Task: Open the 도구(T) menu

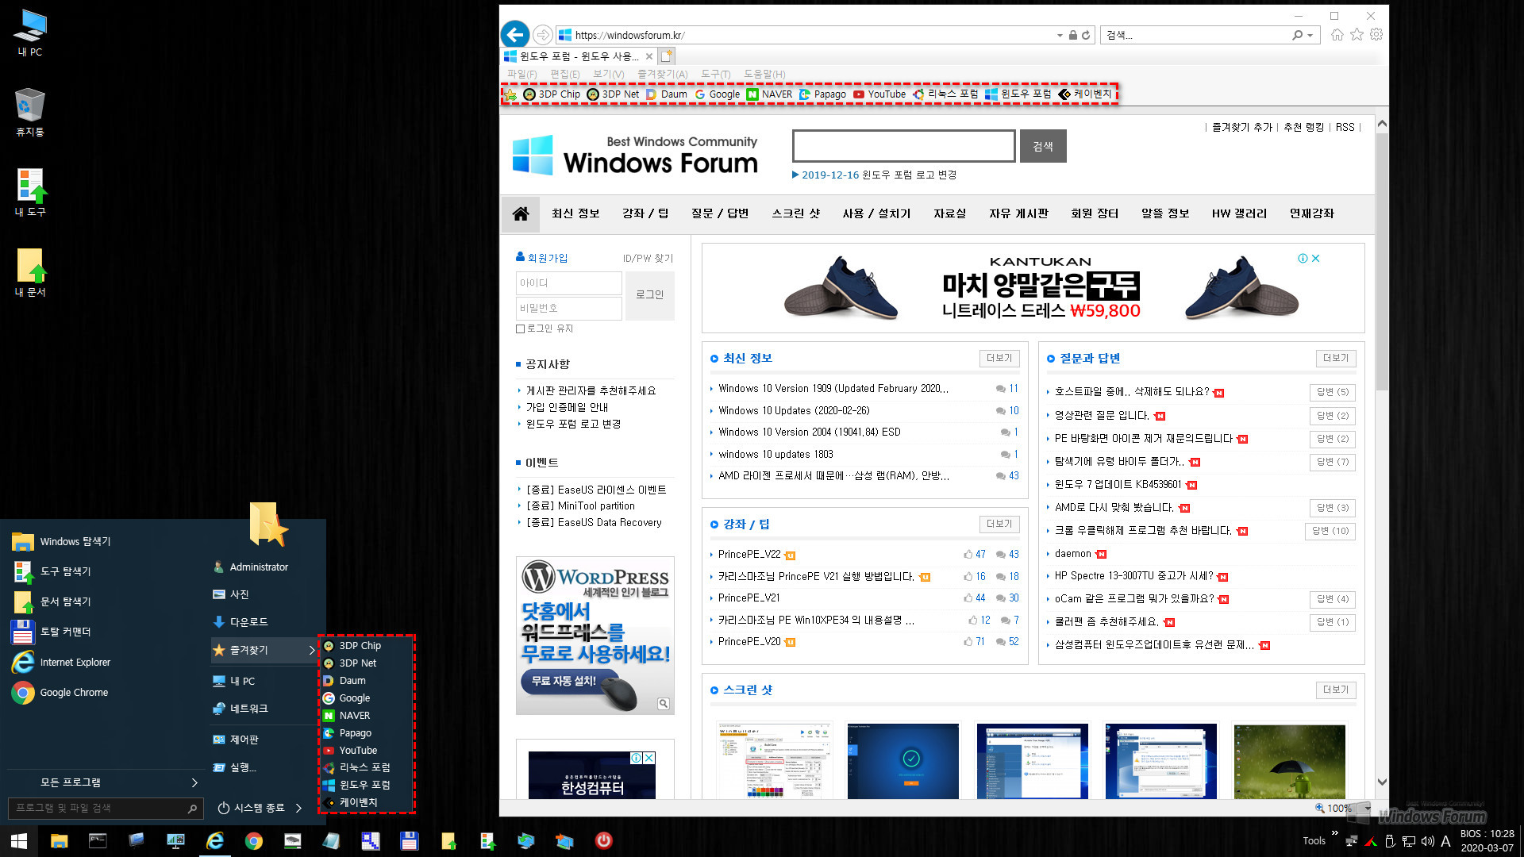Action: (x=715, y=74)
